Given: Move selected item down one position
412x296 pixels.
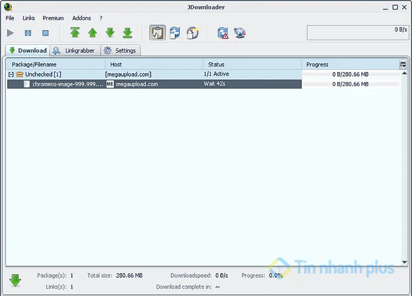Looking at the screenshot, I should tap(110, 32).
